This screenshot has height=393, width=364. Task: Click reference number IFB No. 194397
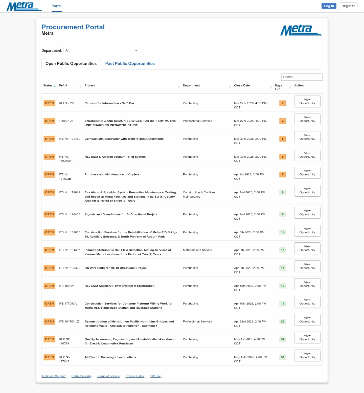coord(70,250)
